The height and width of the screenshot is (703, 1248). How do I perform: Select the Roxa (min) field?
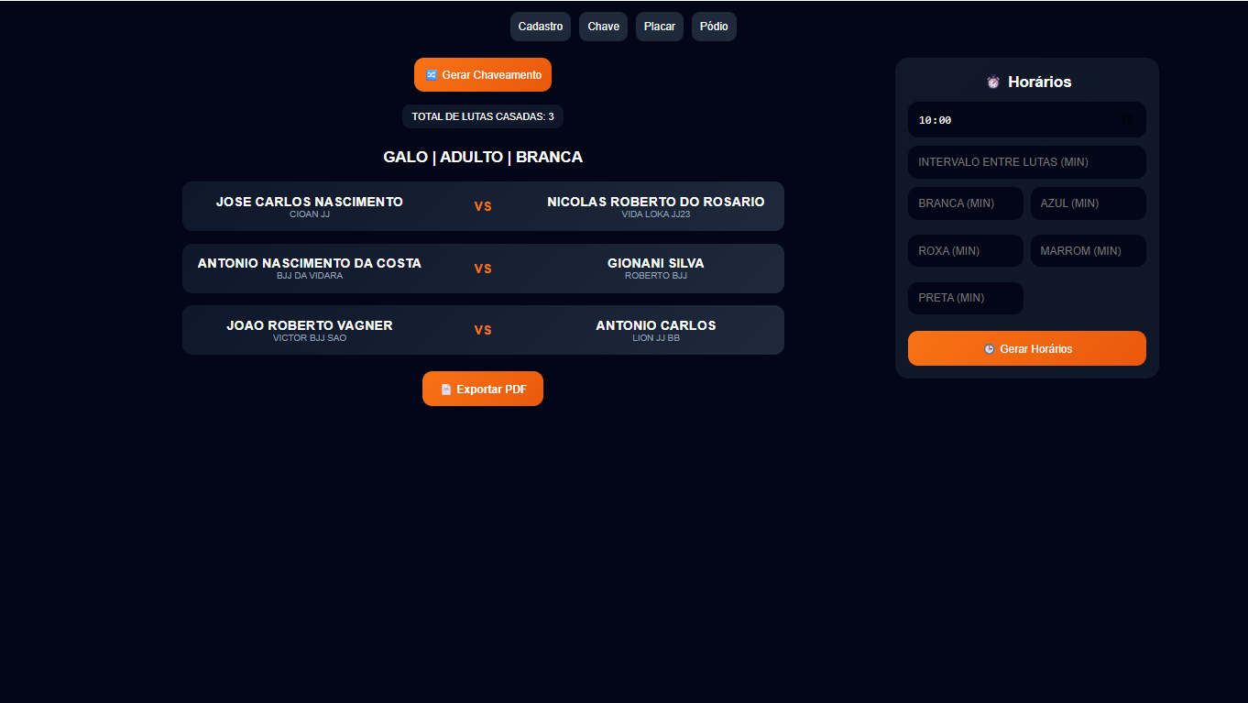tap(965, 251)
